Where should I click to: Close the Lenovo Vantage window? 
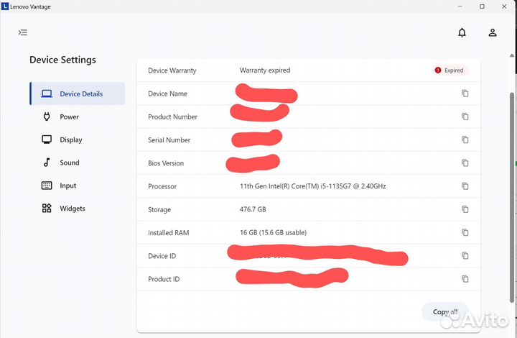pyautogui.click(x=504, y=6)
